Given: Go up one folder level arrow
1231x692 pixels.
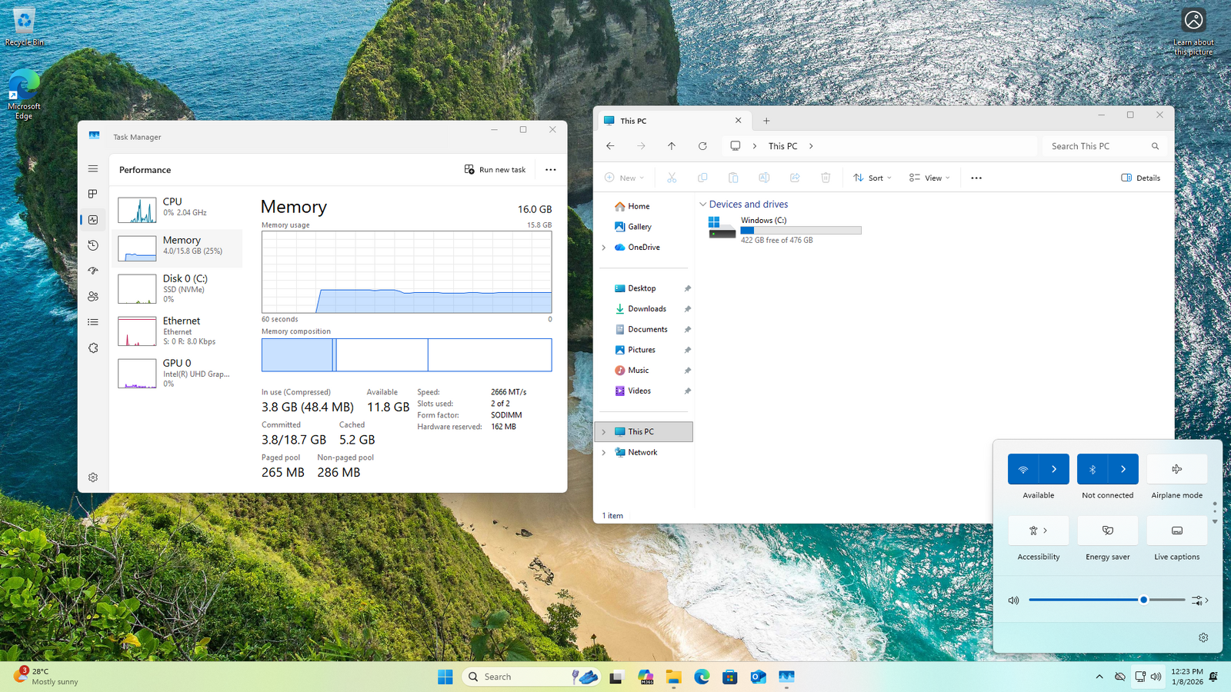Looking at the screenshot, I should pos(672,146).
